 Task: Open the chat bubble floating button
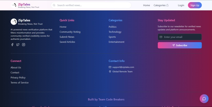coord(204,99)
